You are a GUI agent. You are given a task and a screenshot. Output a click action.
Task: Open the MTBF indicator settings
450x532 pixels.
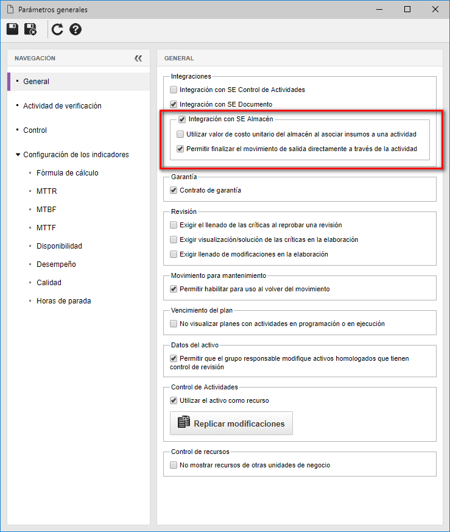click(x=46, y=210)
